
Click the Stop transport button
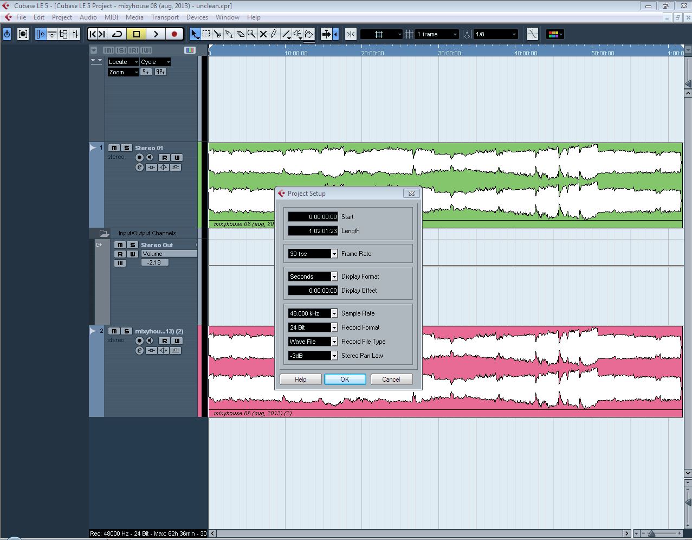[x=137, y=34]
